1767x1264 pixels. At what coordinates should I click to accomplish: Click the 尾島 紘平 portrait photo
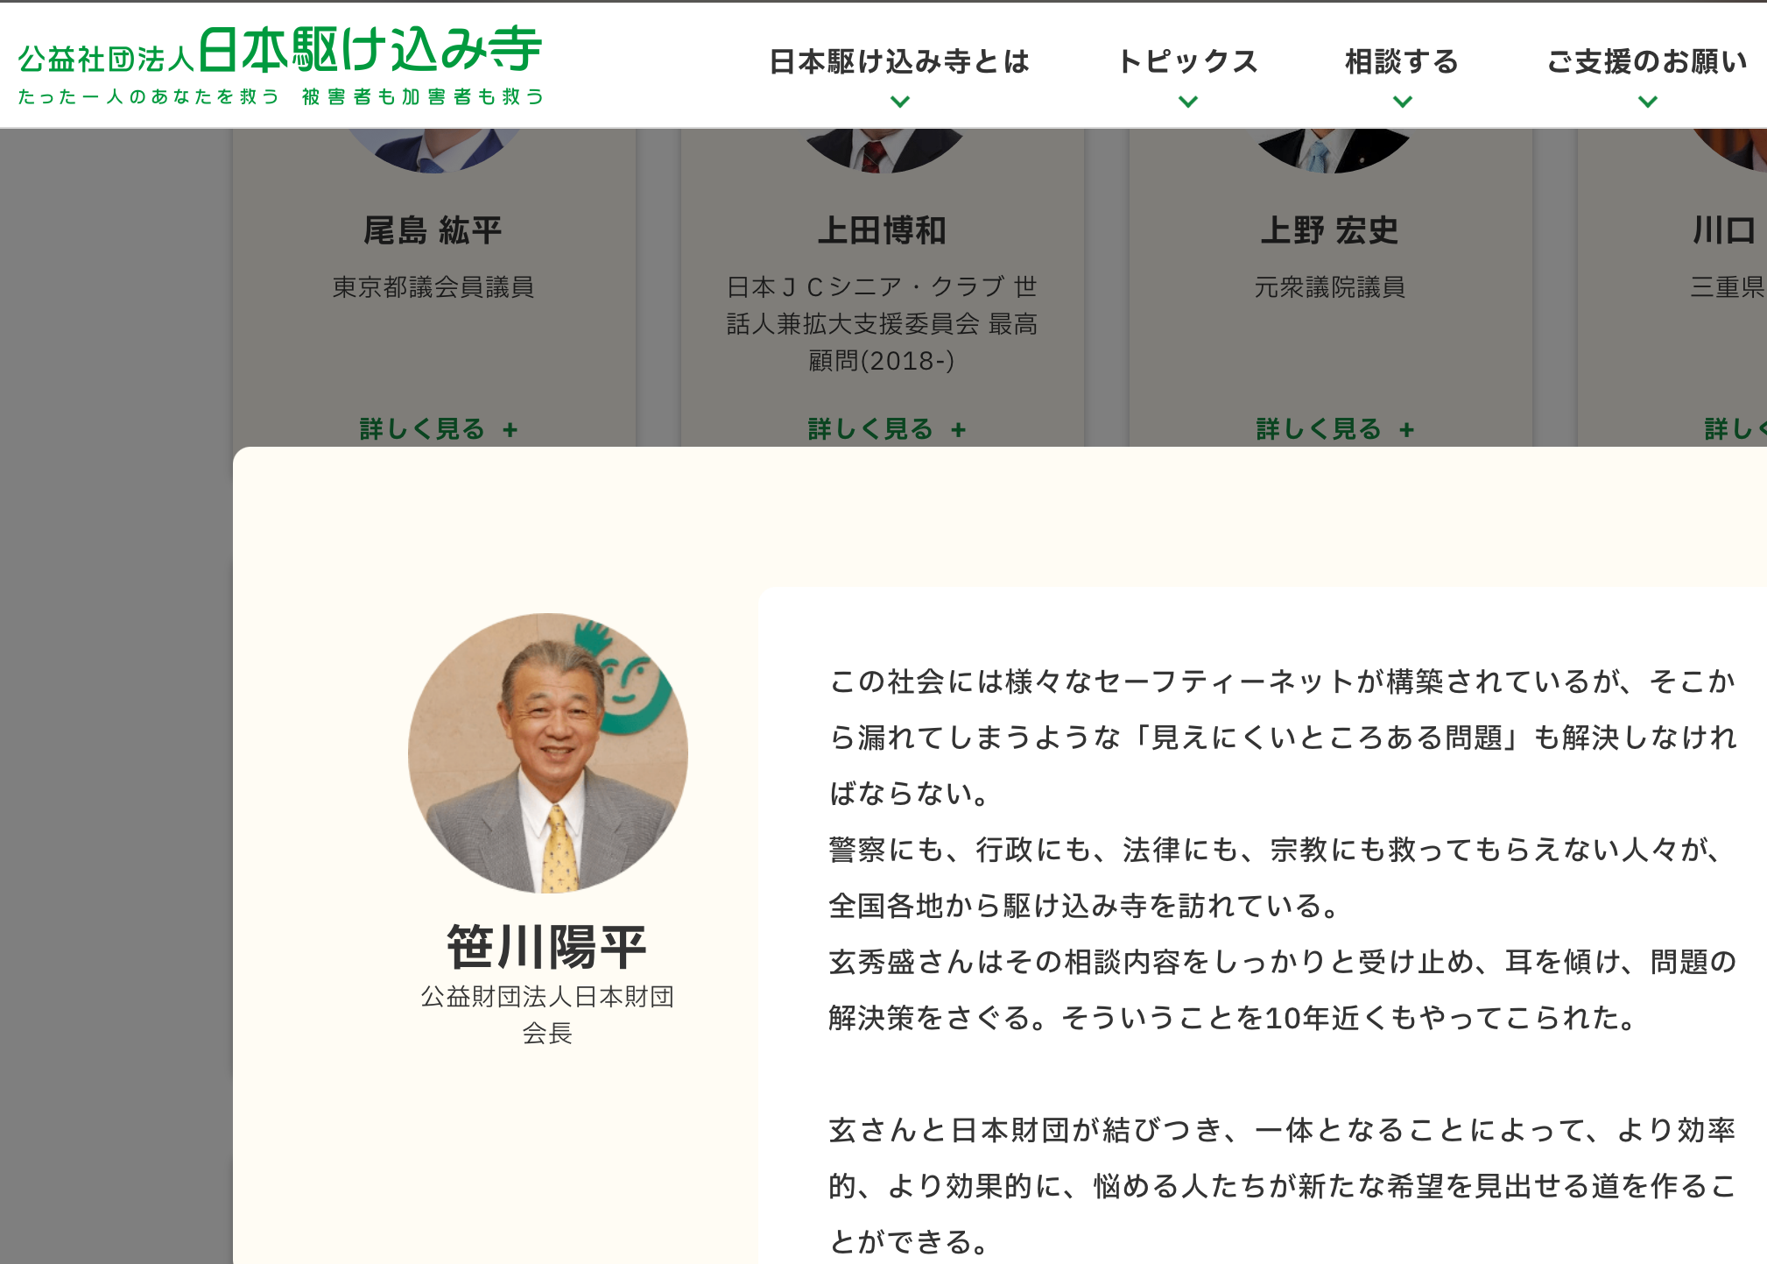pyautogui.click(x=433, y=150)
